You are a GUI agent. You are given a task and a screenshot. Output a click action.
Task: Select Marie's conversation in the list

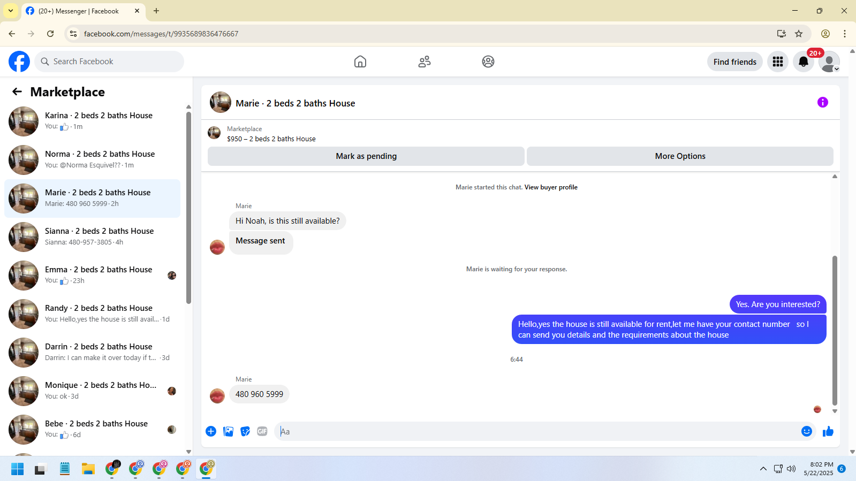(92, 198)
